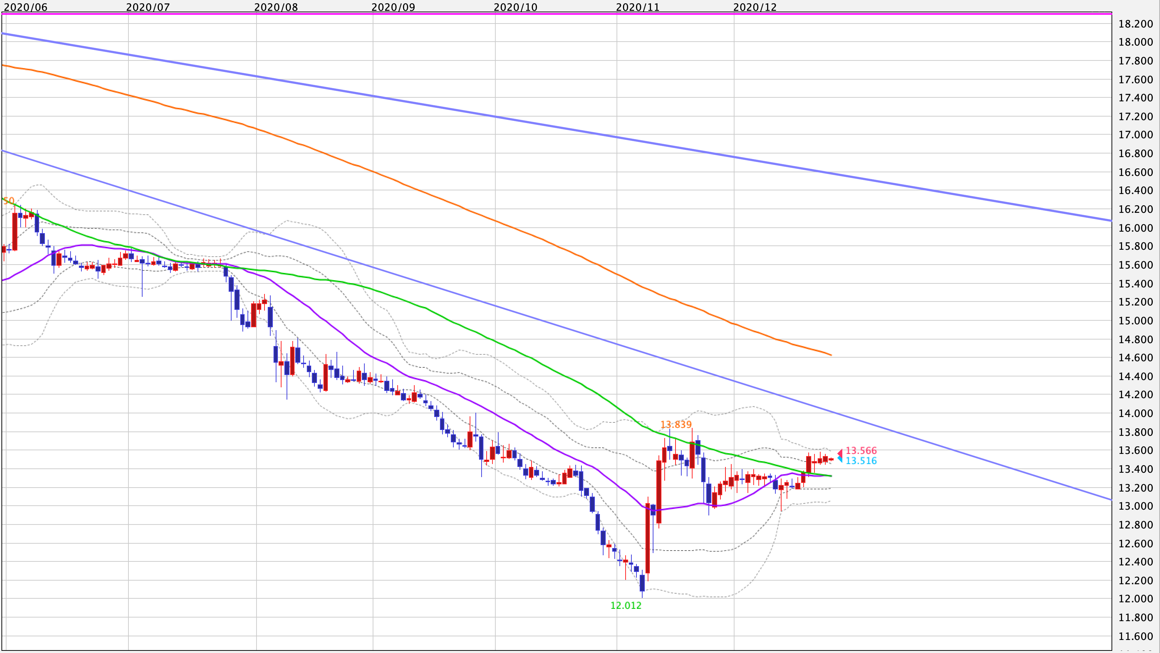Click the 17.600 price axis label

[x=1136, y=80]
